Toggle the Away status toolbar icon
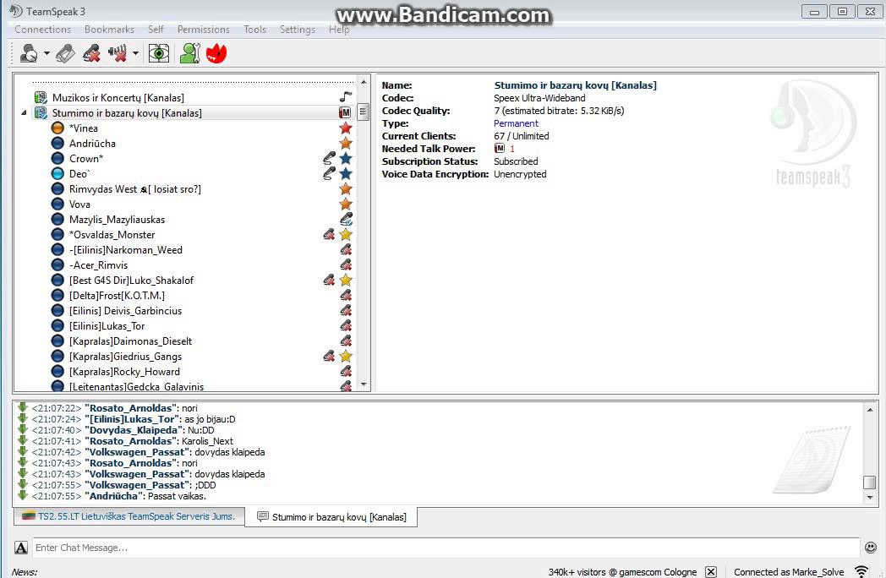Image resolution: width=886 pixels, height=578 pixels. click(x=159, y=54)
